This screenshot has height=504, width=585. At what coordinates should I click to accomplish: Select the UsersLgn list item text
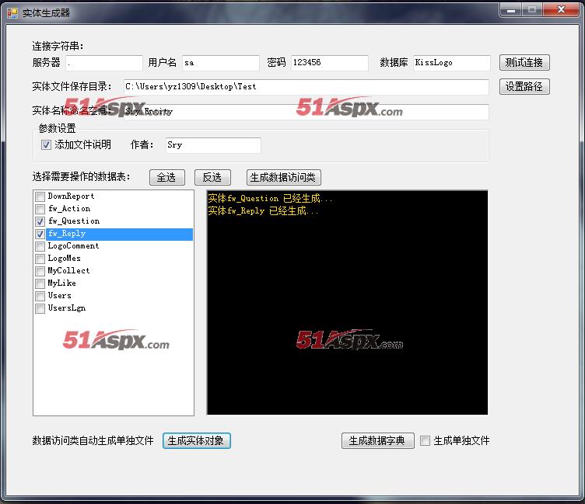[67, 308]
